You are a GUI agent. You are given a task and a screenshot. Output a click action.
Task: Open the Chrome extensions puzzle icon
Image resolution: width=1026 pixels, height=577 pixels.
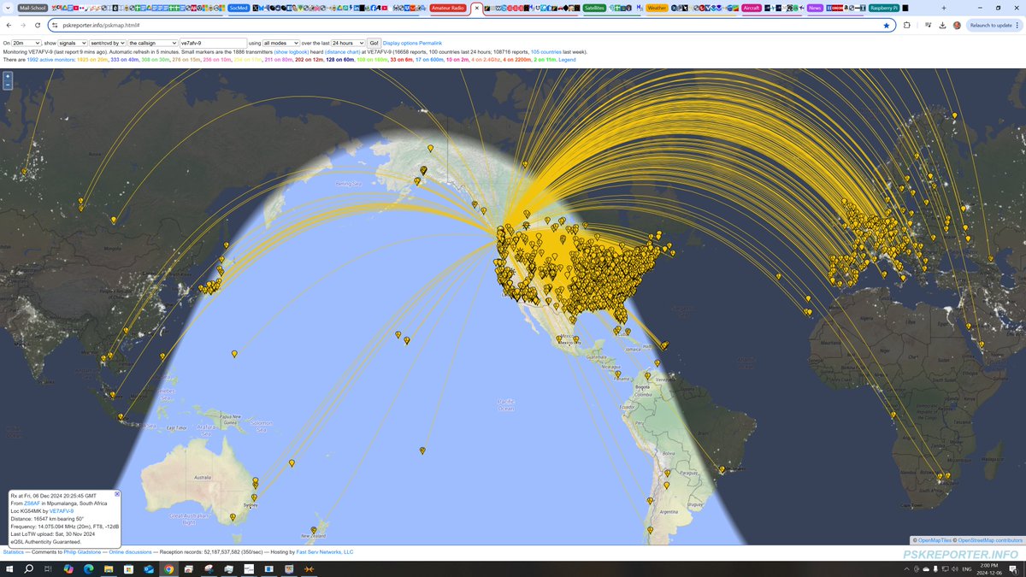pyautogui.click(x=906, y=26)
